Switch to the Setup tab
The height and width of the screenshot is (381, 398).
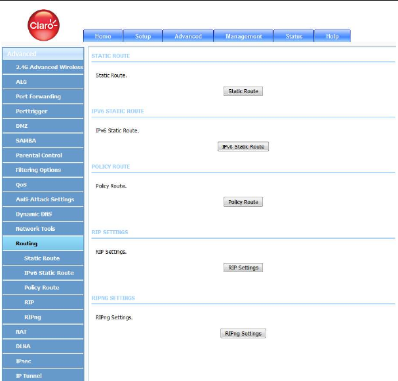(x=143, y=36)
